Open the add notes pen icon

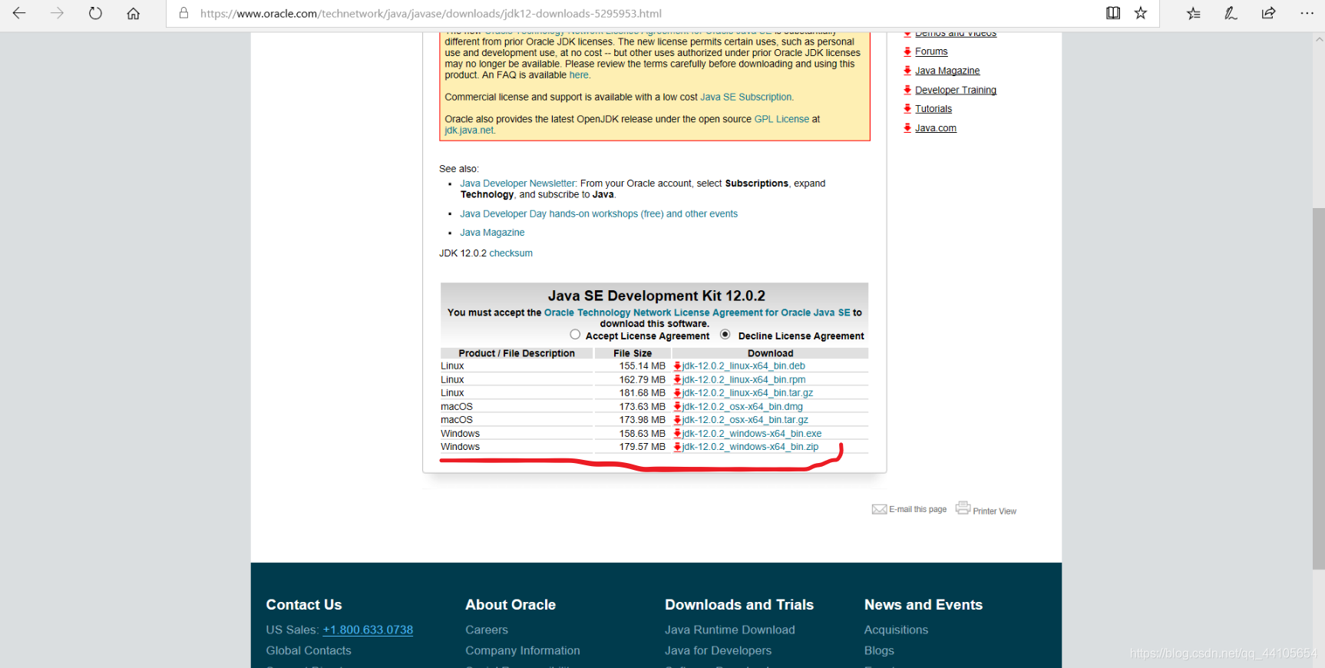coord(1231,13)
